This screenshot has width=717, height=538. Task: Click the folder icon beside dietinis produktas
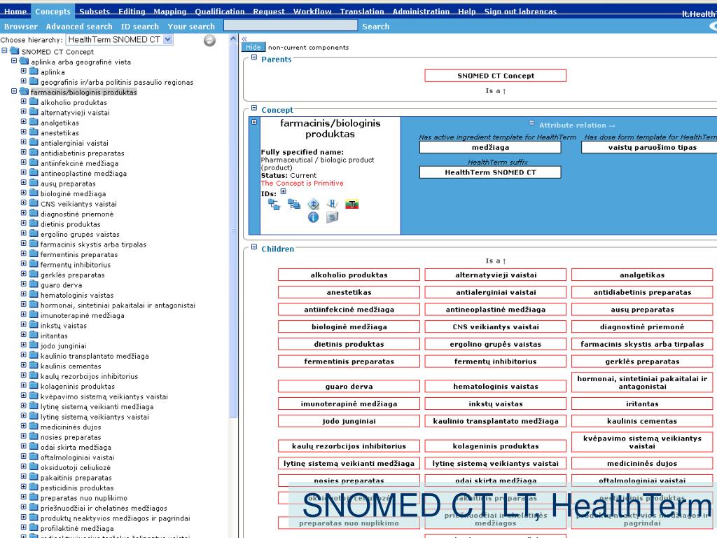34,223
